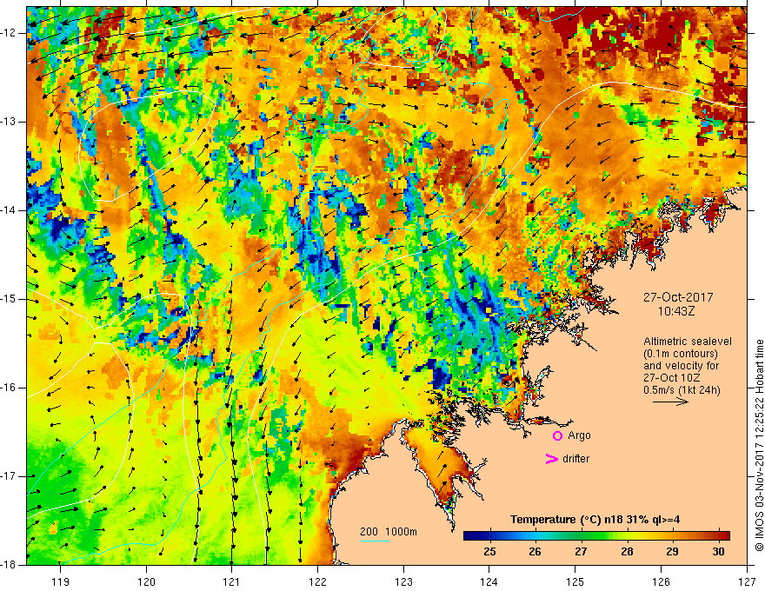Click the '27-Oct-2017' date label
The width and height of the screenshot is (765, 591).
678,297
